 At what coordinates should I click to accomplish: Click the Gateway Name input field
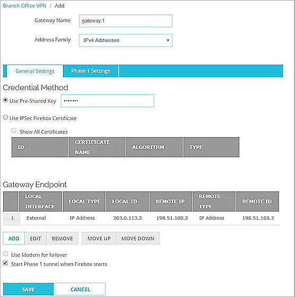coord(126,21)
